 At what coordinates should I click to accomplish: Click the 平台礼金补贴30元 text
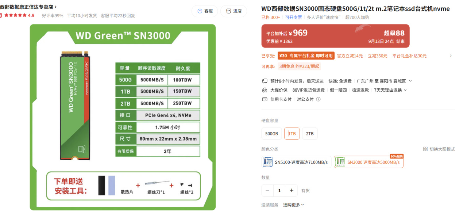tap(409, 56)
